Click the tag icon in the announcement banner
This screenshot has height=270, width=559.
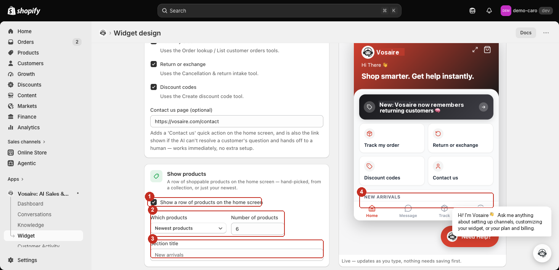369,107
